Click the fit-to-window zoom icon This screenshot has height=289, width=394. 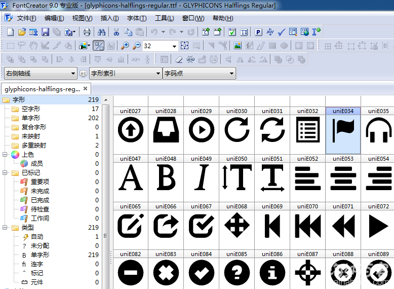click(x=184, y=46)
